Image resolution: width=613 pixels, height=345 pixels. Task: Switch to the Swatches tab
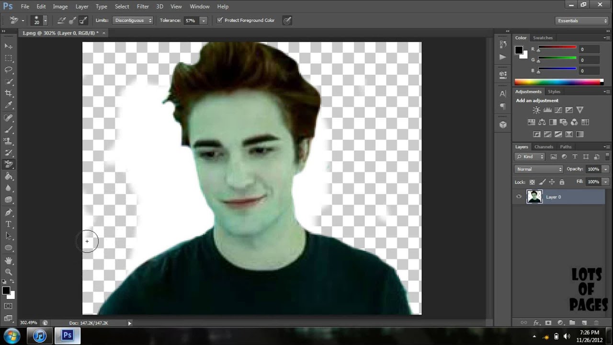(x=543, y=38)
